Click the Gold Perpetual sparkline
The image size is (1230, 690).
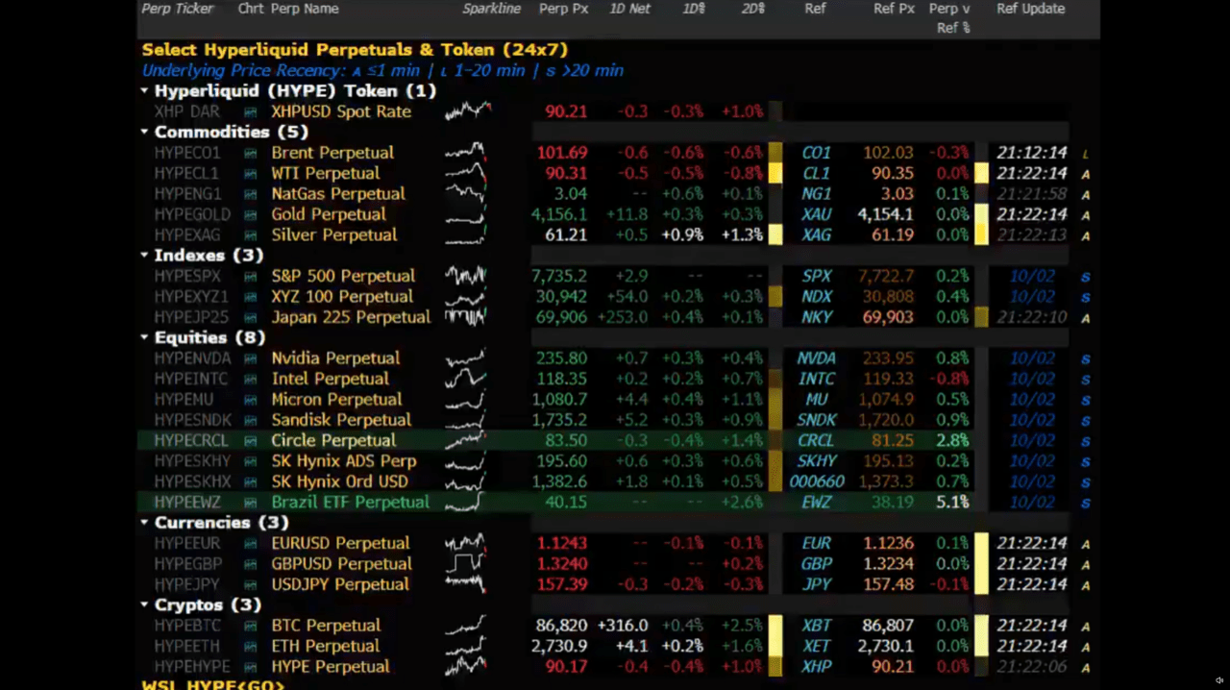tap(465, 215)
